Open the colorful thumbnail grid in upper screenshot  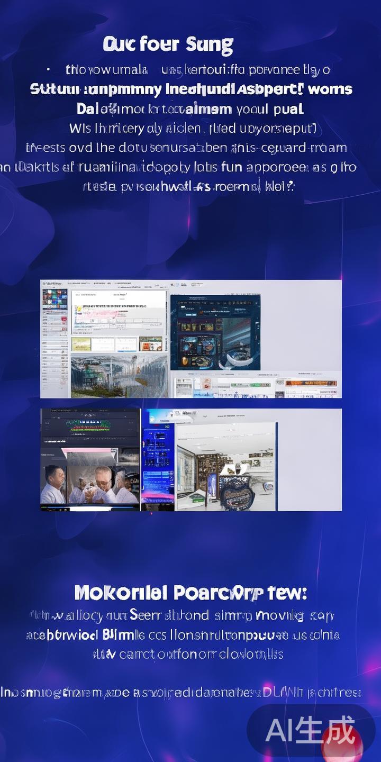click(55, 298)
